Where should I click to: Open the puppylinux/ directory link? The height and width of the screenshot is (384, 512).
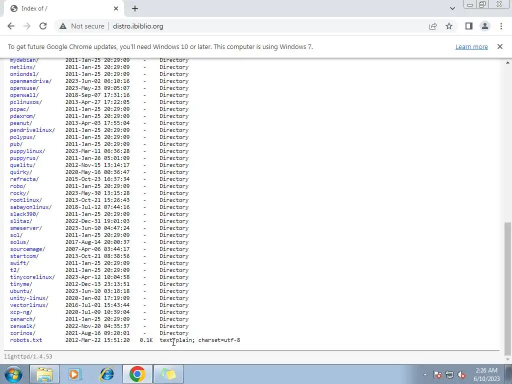point(28,151)
